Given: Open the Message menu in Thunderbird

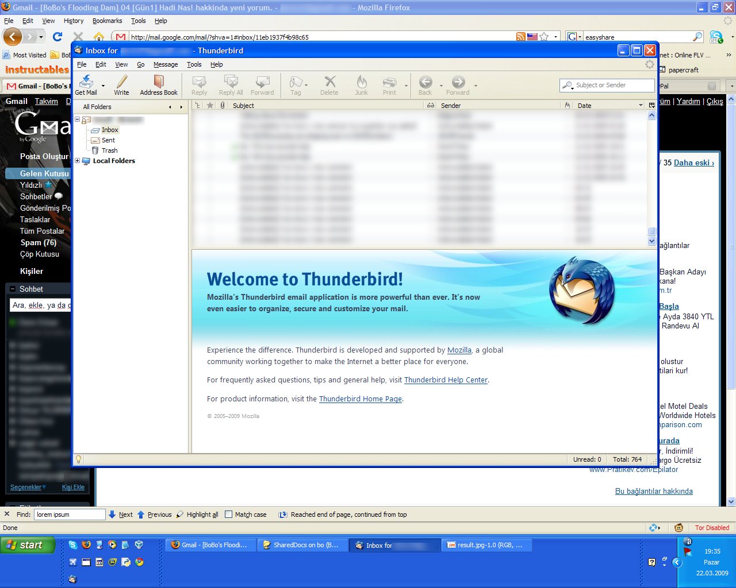Looking at the screenshot, I should click(x=166, y=64).
